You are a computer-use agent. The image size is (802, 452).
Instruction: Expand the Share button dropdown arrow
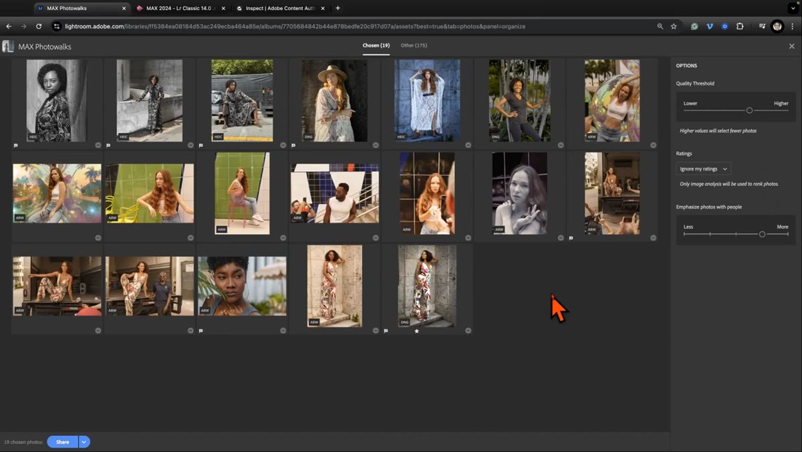84,441
